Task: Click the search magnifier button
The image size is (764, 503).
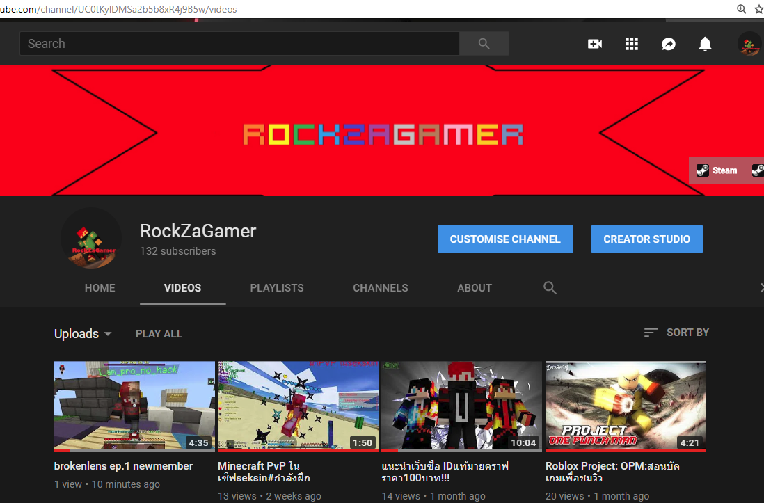Action: [484, 43]
